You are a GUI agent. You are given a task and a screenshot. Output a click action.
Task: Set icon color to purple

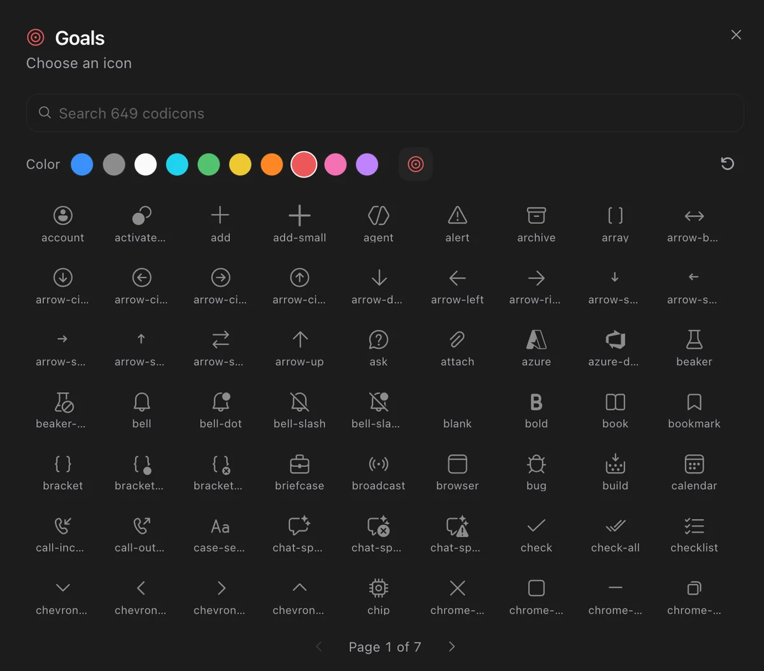367,164
